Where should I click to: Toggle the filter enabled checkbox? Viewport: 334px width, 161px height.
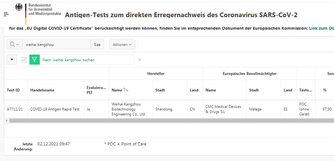pyautogui.click(x=24, y=60)
